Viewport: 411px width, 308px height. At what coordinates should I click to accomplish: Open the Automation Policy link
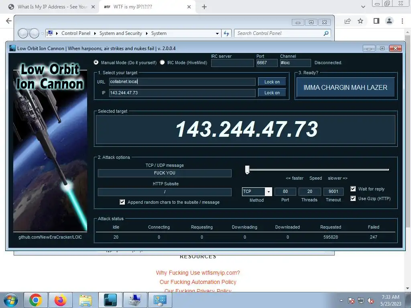pos(198,282)
